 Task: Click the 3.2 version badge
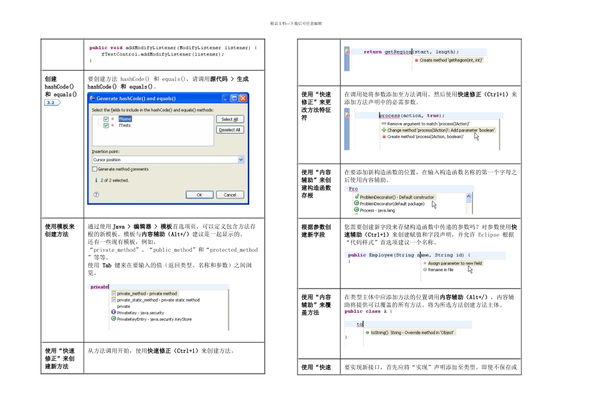click(x=52, y=103)
